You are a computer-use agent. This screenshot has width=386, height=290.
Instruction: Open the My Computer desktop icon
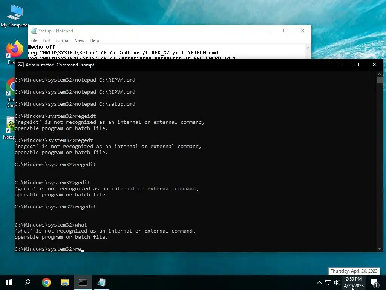tap(15, 16)
